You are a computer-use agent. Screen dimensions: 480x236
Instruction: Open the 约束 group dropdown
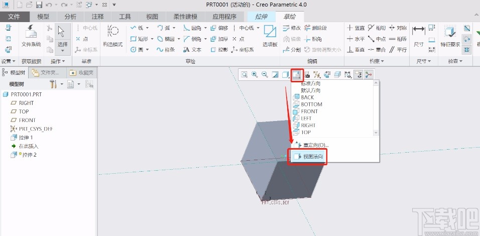pyautogui.click(x=377, y=62)
